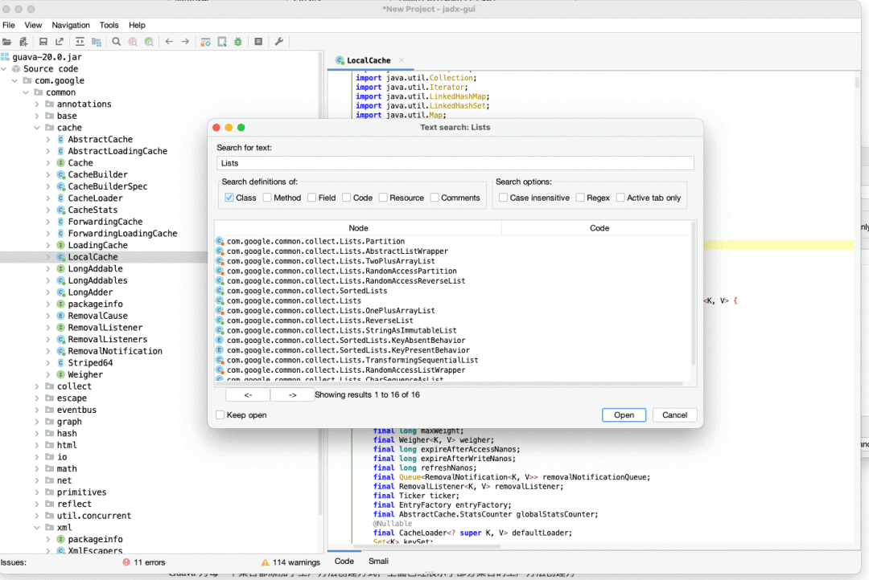The width and height of the screenshot is (869, 580).
Task: Open the Log viewer toolbar icon
Action: pyautogui.click(x=258, y=42)
